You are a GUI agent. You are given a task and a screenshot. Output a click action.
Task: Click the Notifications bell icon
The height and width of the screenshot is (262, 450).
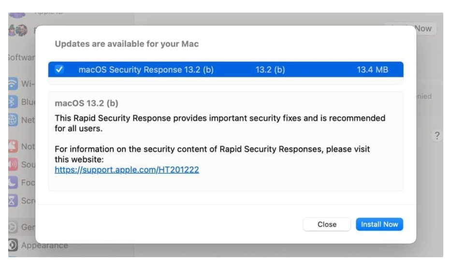(x=13, y=146)
